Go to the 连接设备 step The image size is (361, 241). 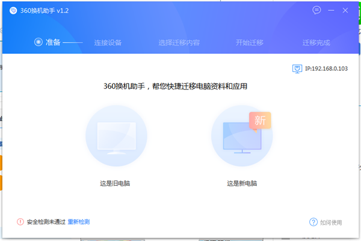coord(108,43)
